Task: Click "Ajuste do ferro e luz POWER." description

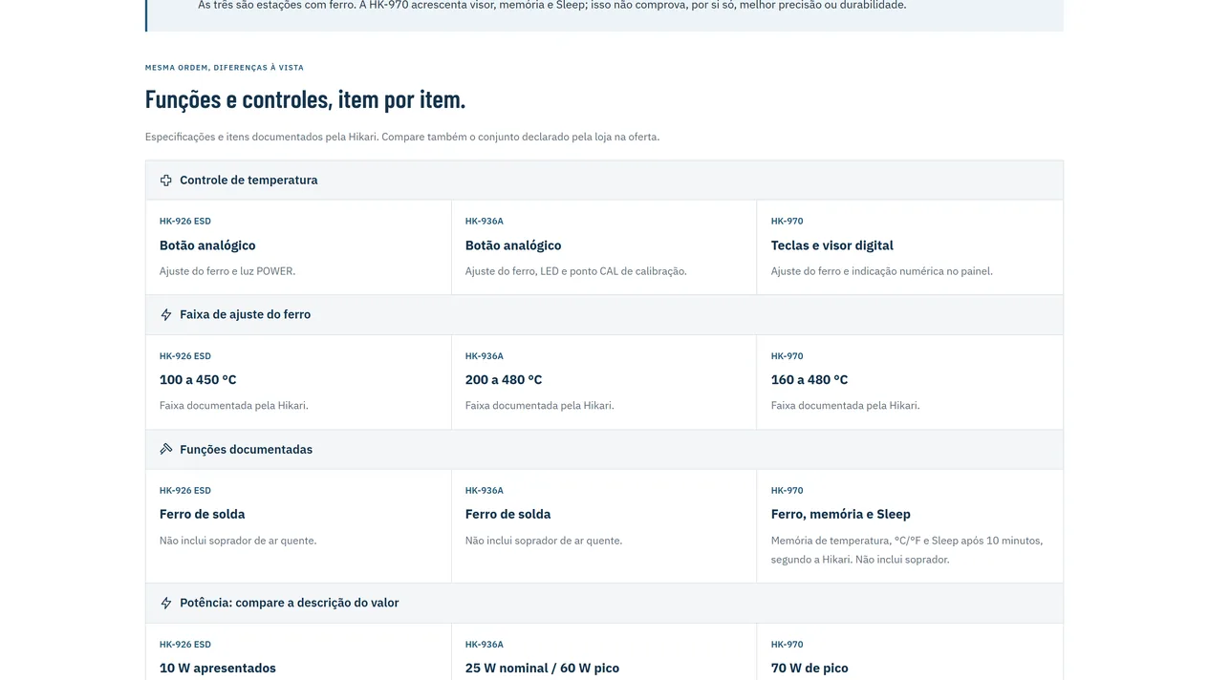Action: (x=227, y=271)
